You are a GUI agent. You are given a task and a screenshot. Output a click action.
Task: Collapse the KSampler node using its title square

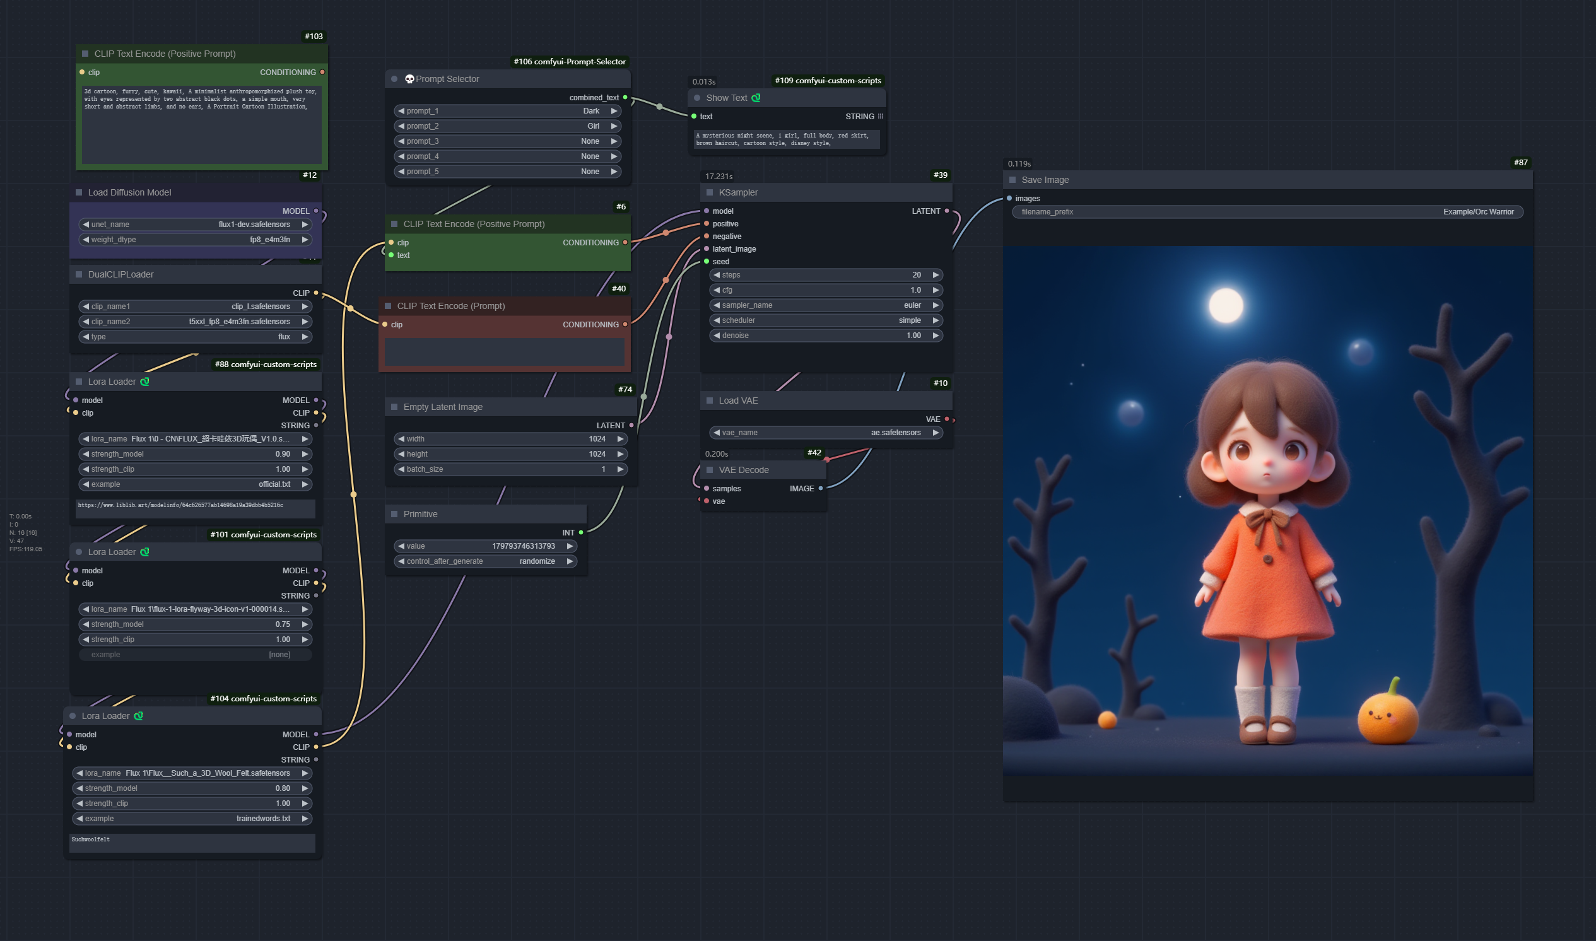[x=710, y=193]
